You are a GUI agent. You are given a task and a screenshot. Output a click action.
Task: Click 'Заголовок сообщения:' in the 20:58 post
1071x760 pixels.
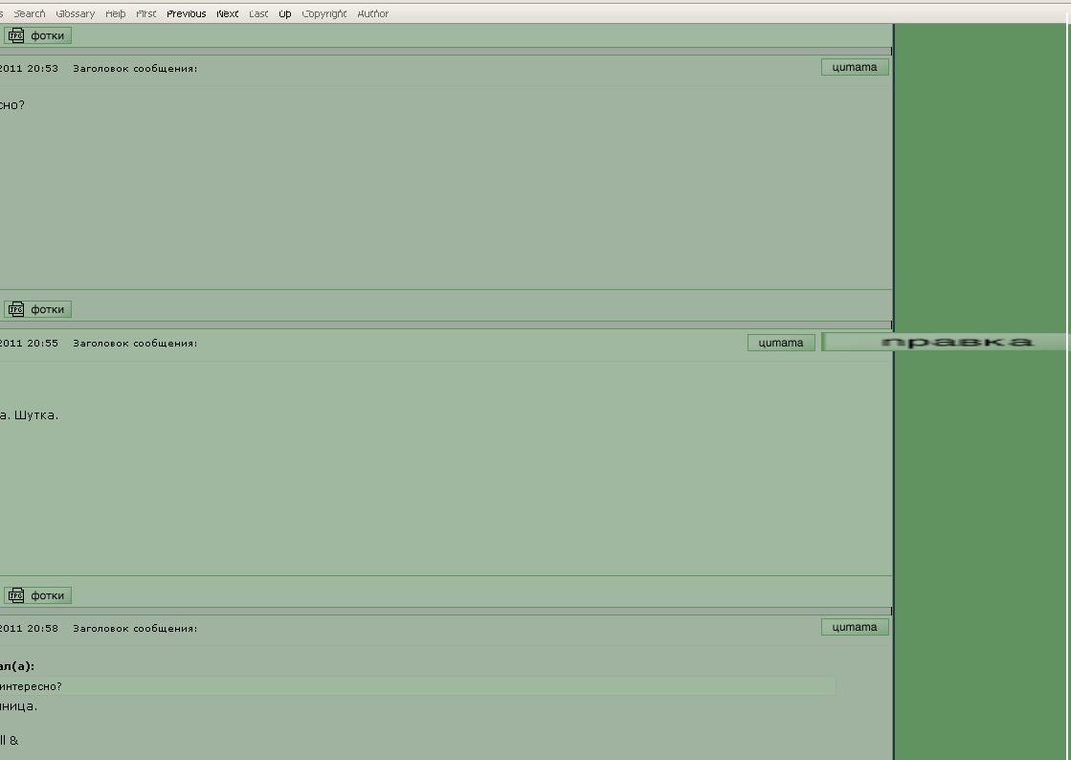click(x=135, y=628)
